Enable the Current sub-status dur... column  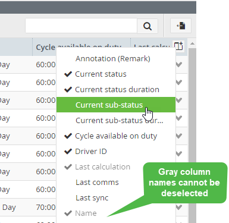tap(116, 120)
